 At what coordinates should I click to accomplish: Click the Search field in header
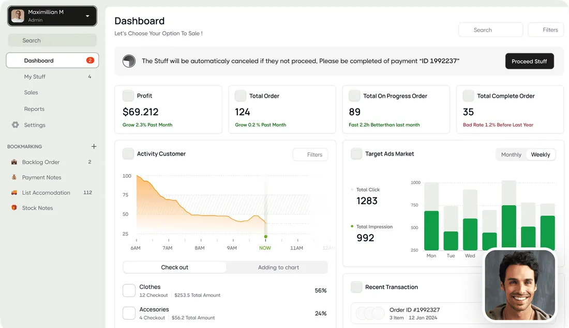pos(490,30)
